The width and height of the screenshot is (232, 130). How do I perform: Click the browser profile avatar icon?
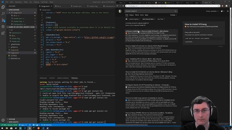click(226, 6)
